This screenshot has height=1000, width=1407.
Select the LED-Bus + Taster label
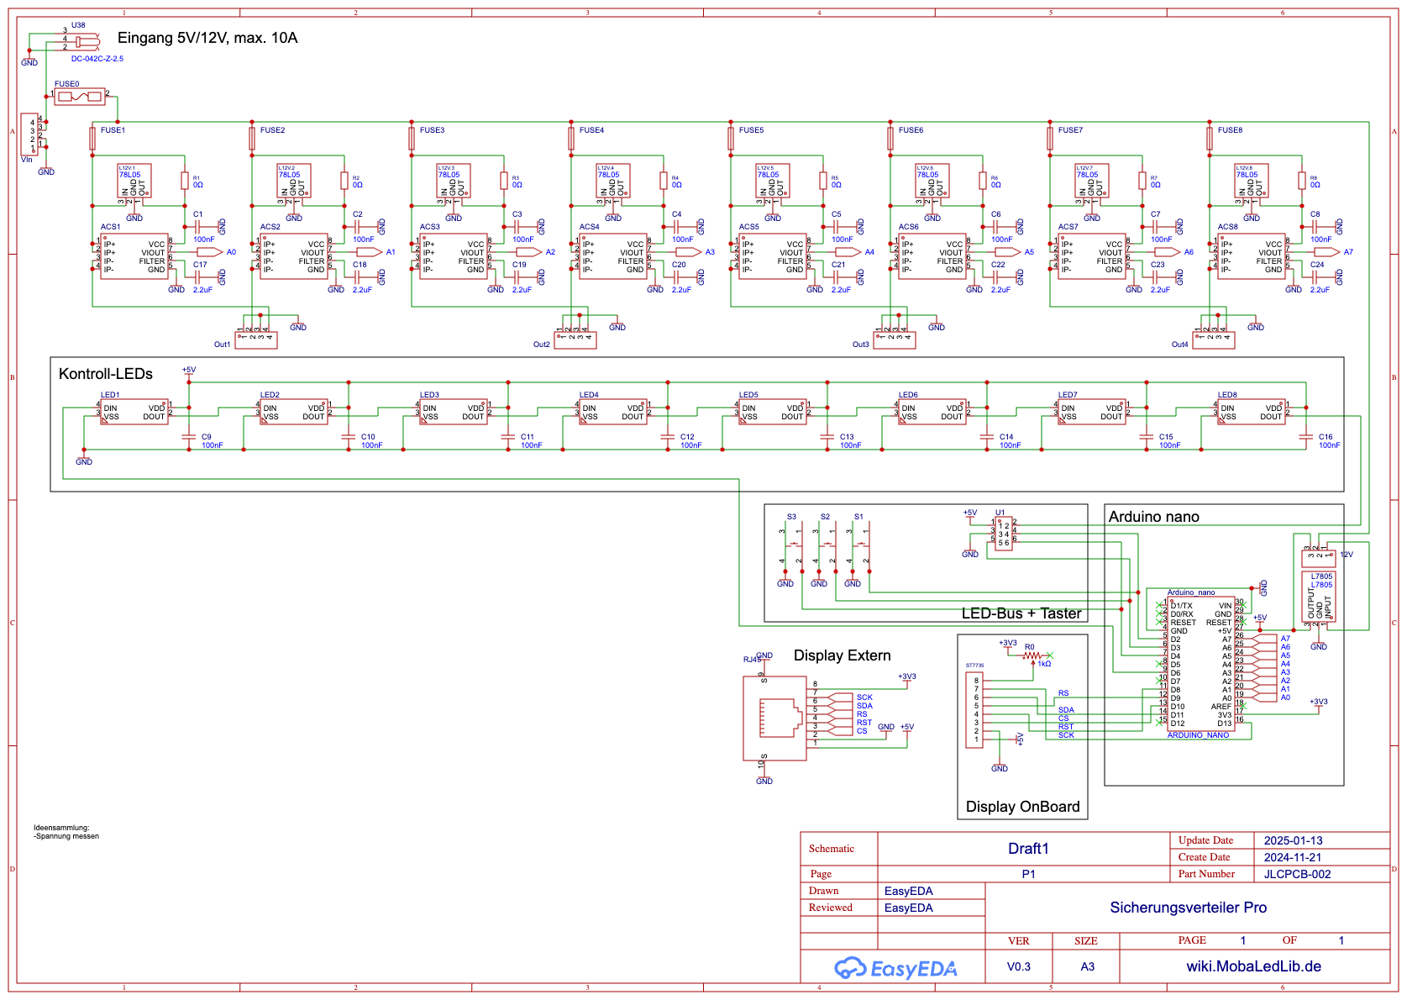[x=1021, y=613]
